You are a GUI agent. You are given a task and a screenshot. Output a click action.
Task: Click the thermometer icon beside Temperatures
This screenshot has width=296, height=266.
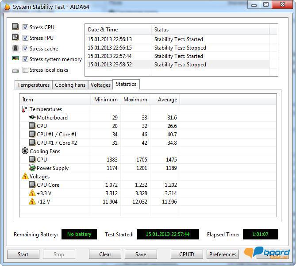tap(25, 109)
